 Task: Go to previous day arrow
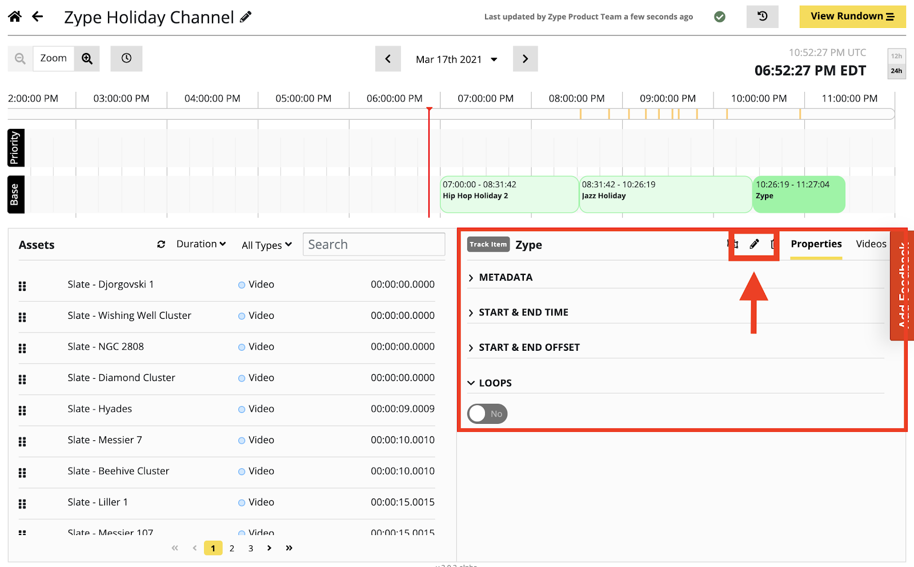click(388, 59)
